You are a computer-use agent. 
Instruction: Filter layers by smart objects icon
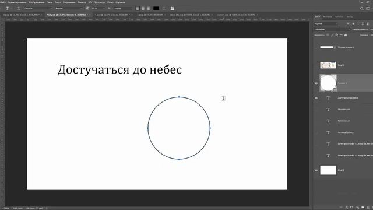pos(368,24)
